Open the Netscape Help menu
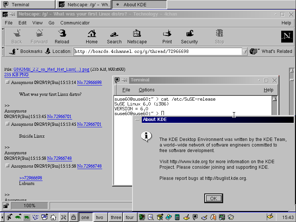Screen dimensions: 296x222 point(286,23)
